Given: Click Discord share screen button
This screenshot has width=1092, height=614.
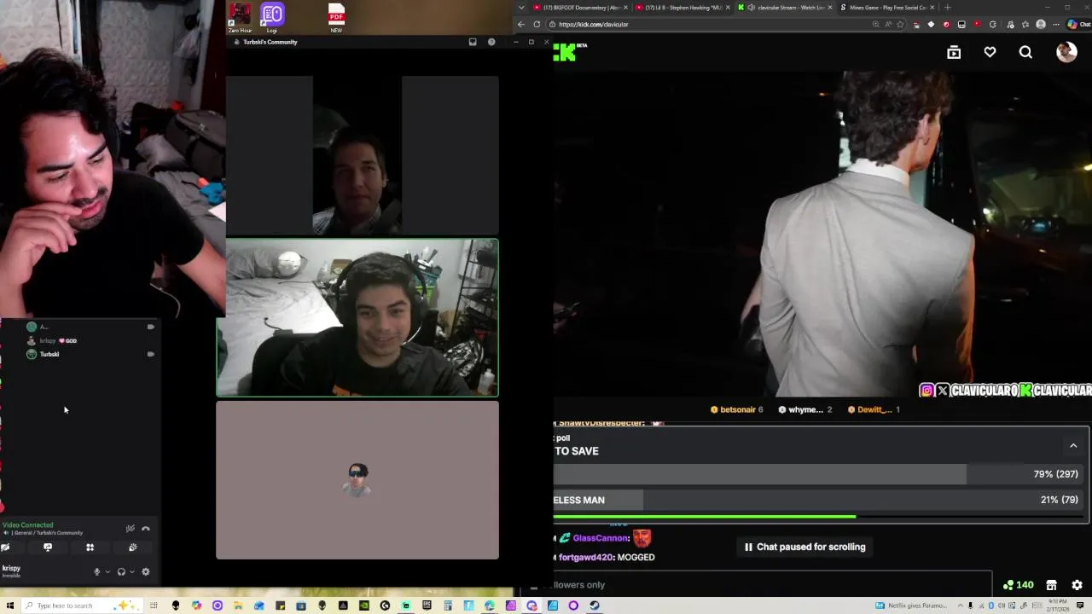Looking at the screenshot, I should (x=48, y=547).
